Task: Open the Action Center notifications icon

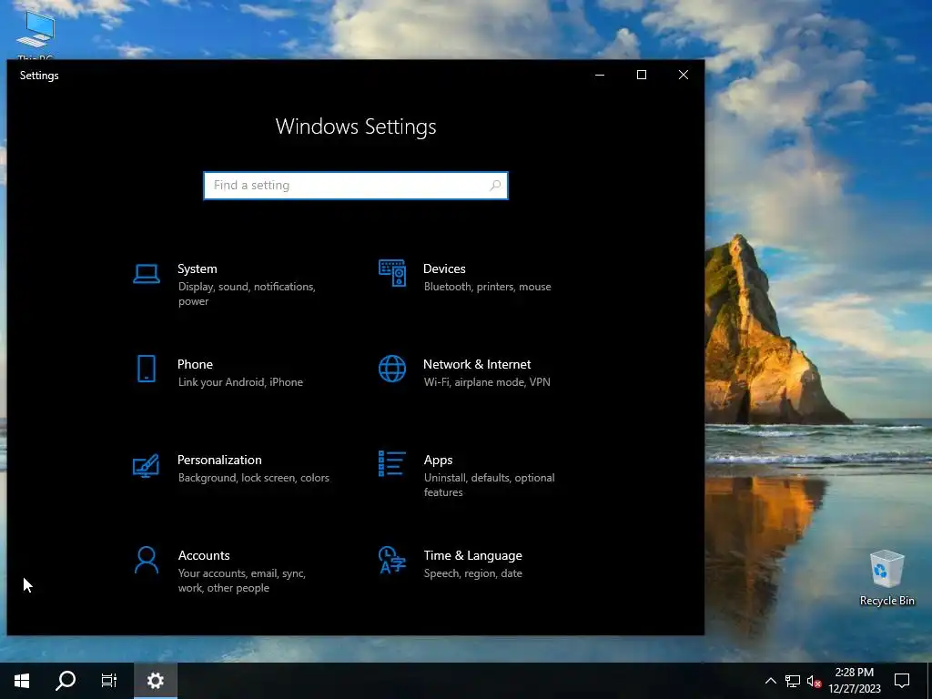Action: 902,681
